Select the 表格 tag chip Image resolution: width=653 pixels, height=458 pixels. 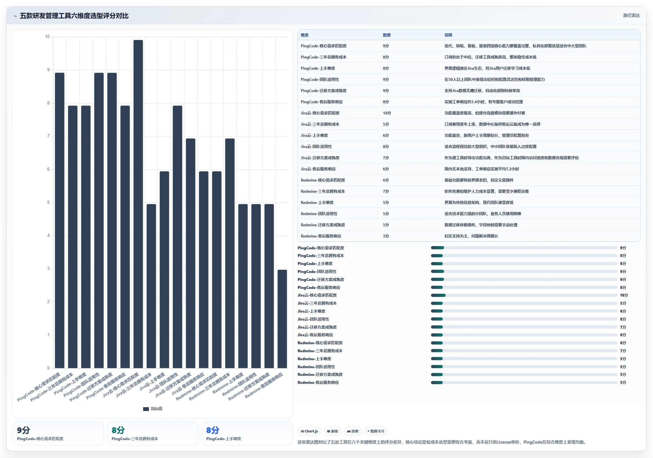pyautogui.click(x=333, y=431)
